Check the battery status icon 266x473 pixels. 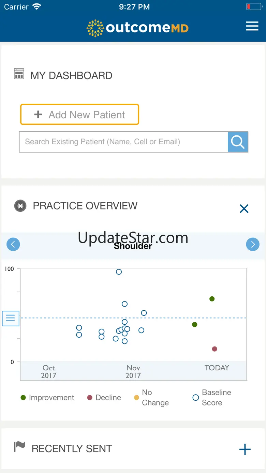point(253,6)
